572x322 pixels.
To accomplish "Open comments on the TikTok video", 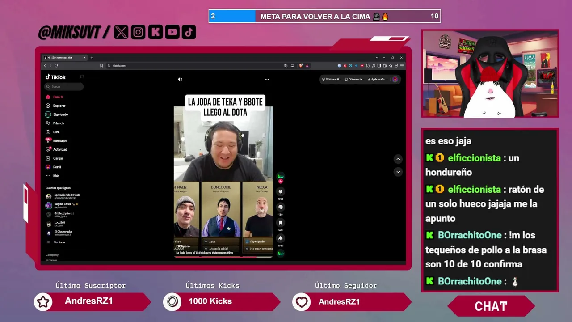I will [x=281, y=207].
